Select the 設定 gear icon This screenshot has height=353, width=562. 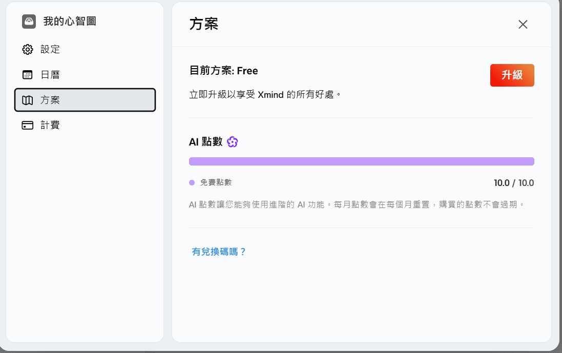(x=27, y=49)
